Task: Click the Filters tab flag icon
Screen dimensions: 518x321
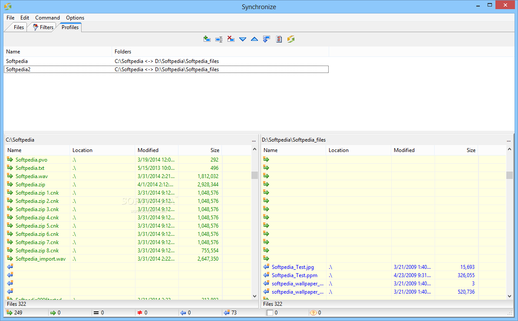Action: (35, 27)
